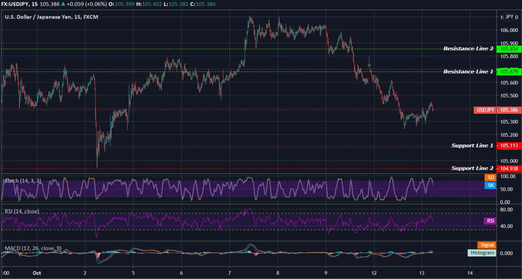
Task: Click the purple RSI tag
Action: coord(490,221)
